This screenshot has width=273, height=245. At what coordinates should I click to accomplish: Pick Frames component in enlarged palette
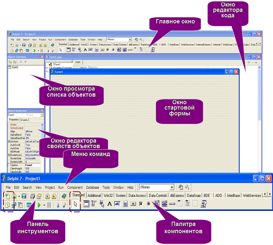tap(86, 204)
